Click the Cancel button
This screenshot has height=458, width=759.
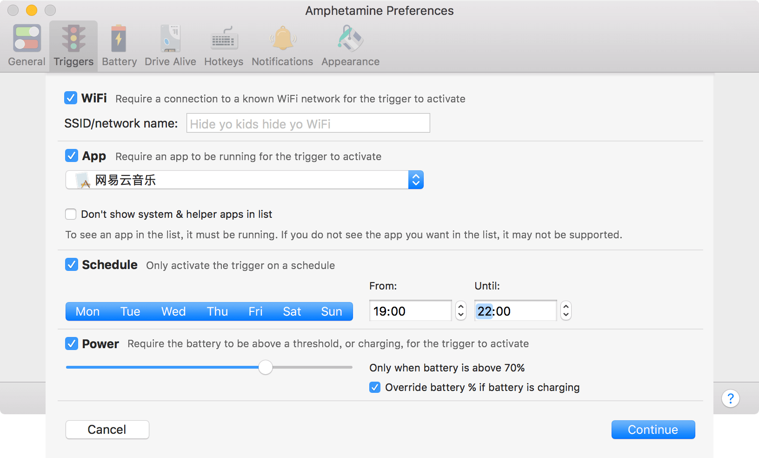107,429
